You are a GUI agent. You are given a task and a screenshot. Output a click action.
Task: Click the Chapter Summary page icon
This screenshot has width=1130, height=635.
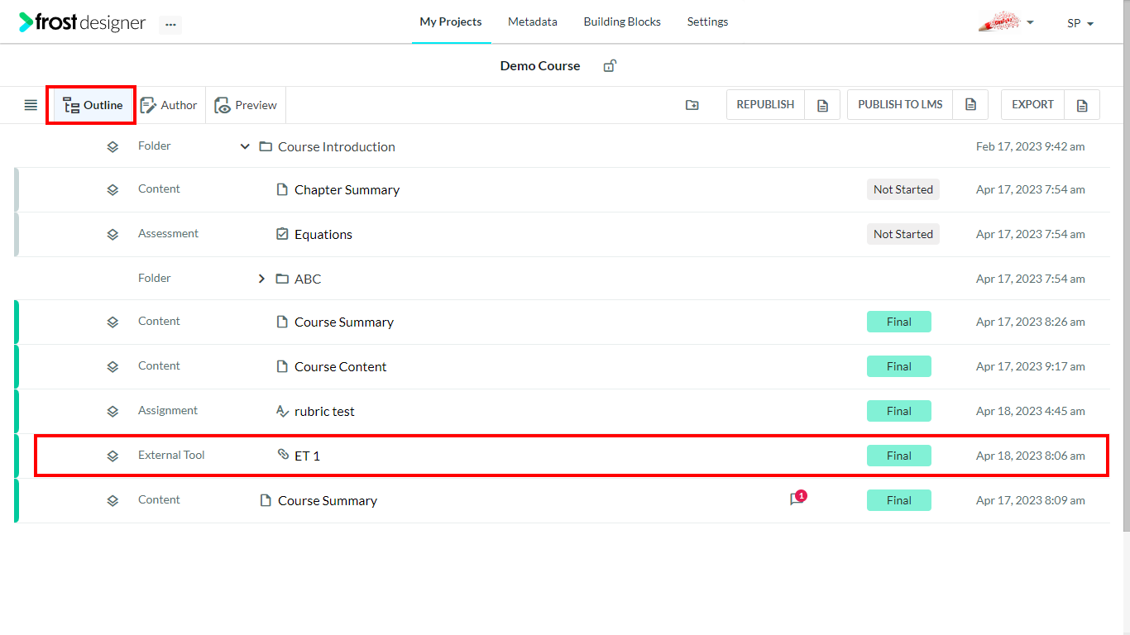coord(282,189)
